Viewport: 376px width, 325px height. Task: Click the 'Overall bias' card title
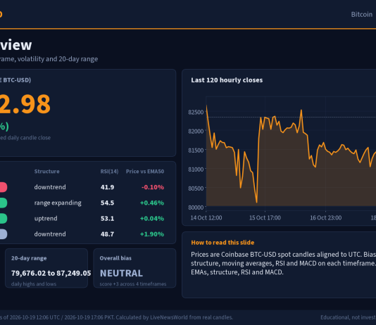(x=115, y=258)
